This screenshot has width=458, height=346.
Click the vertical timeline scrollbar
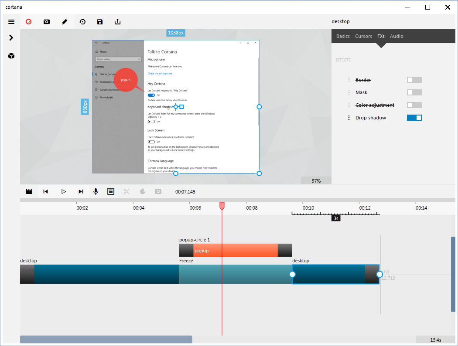[x=453, y=274]
